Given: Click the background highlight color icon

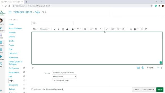Looking at the screenshot, I should point(73,29).
